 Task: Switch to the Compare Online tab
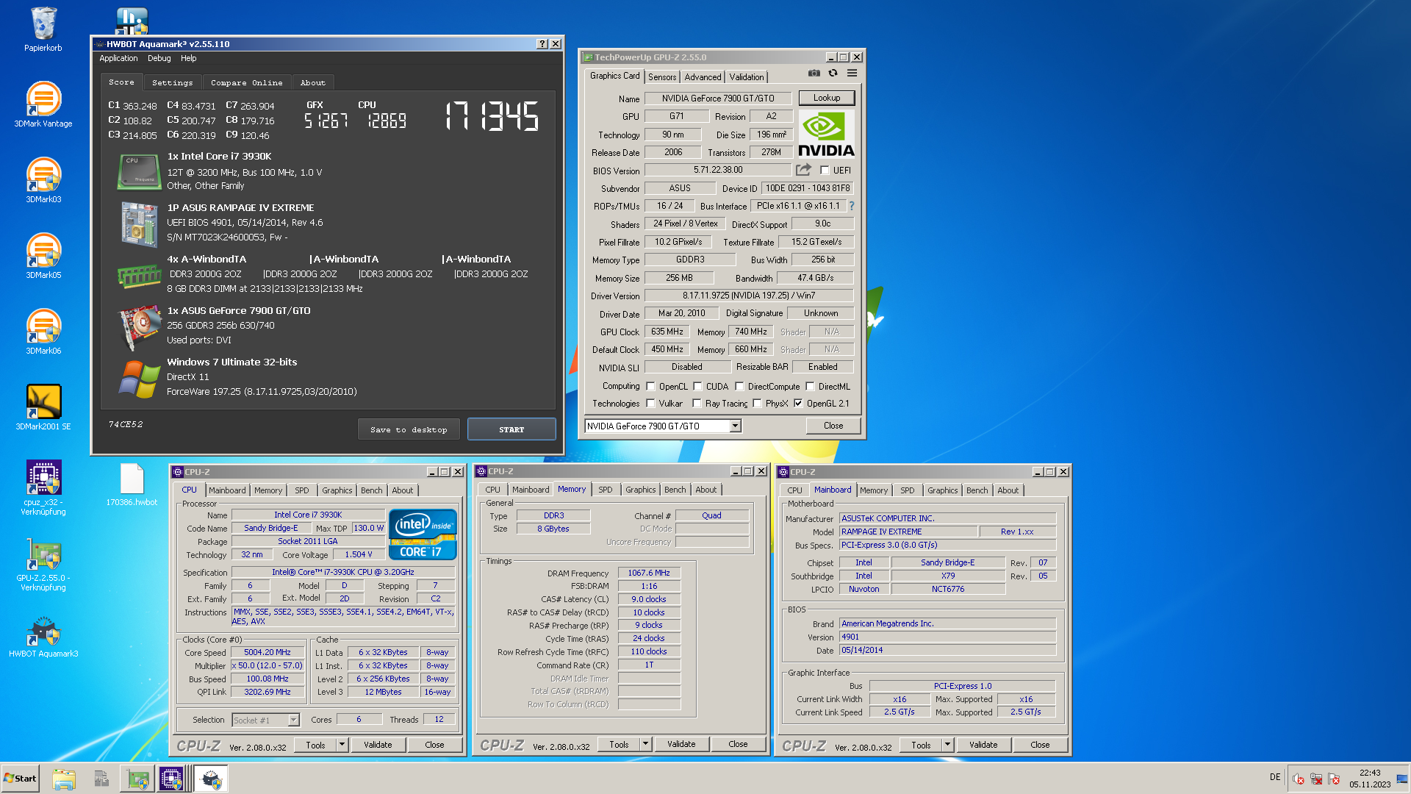coord(246,83)
